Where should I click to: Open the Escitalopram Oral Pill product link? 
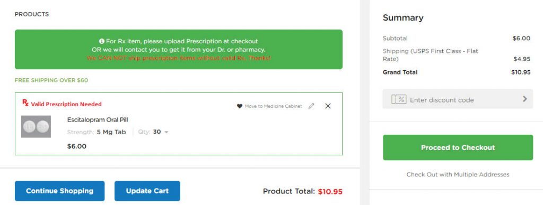[x=98, y=120]
